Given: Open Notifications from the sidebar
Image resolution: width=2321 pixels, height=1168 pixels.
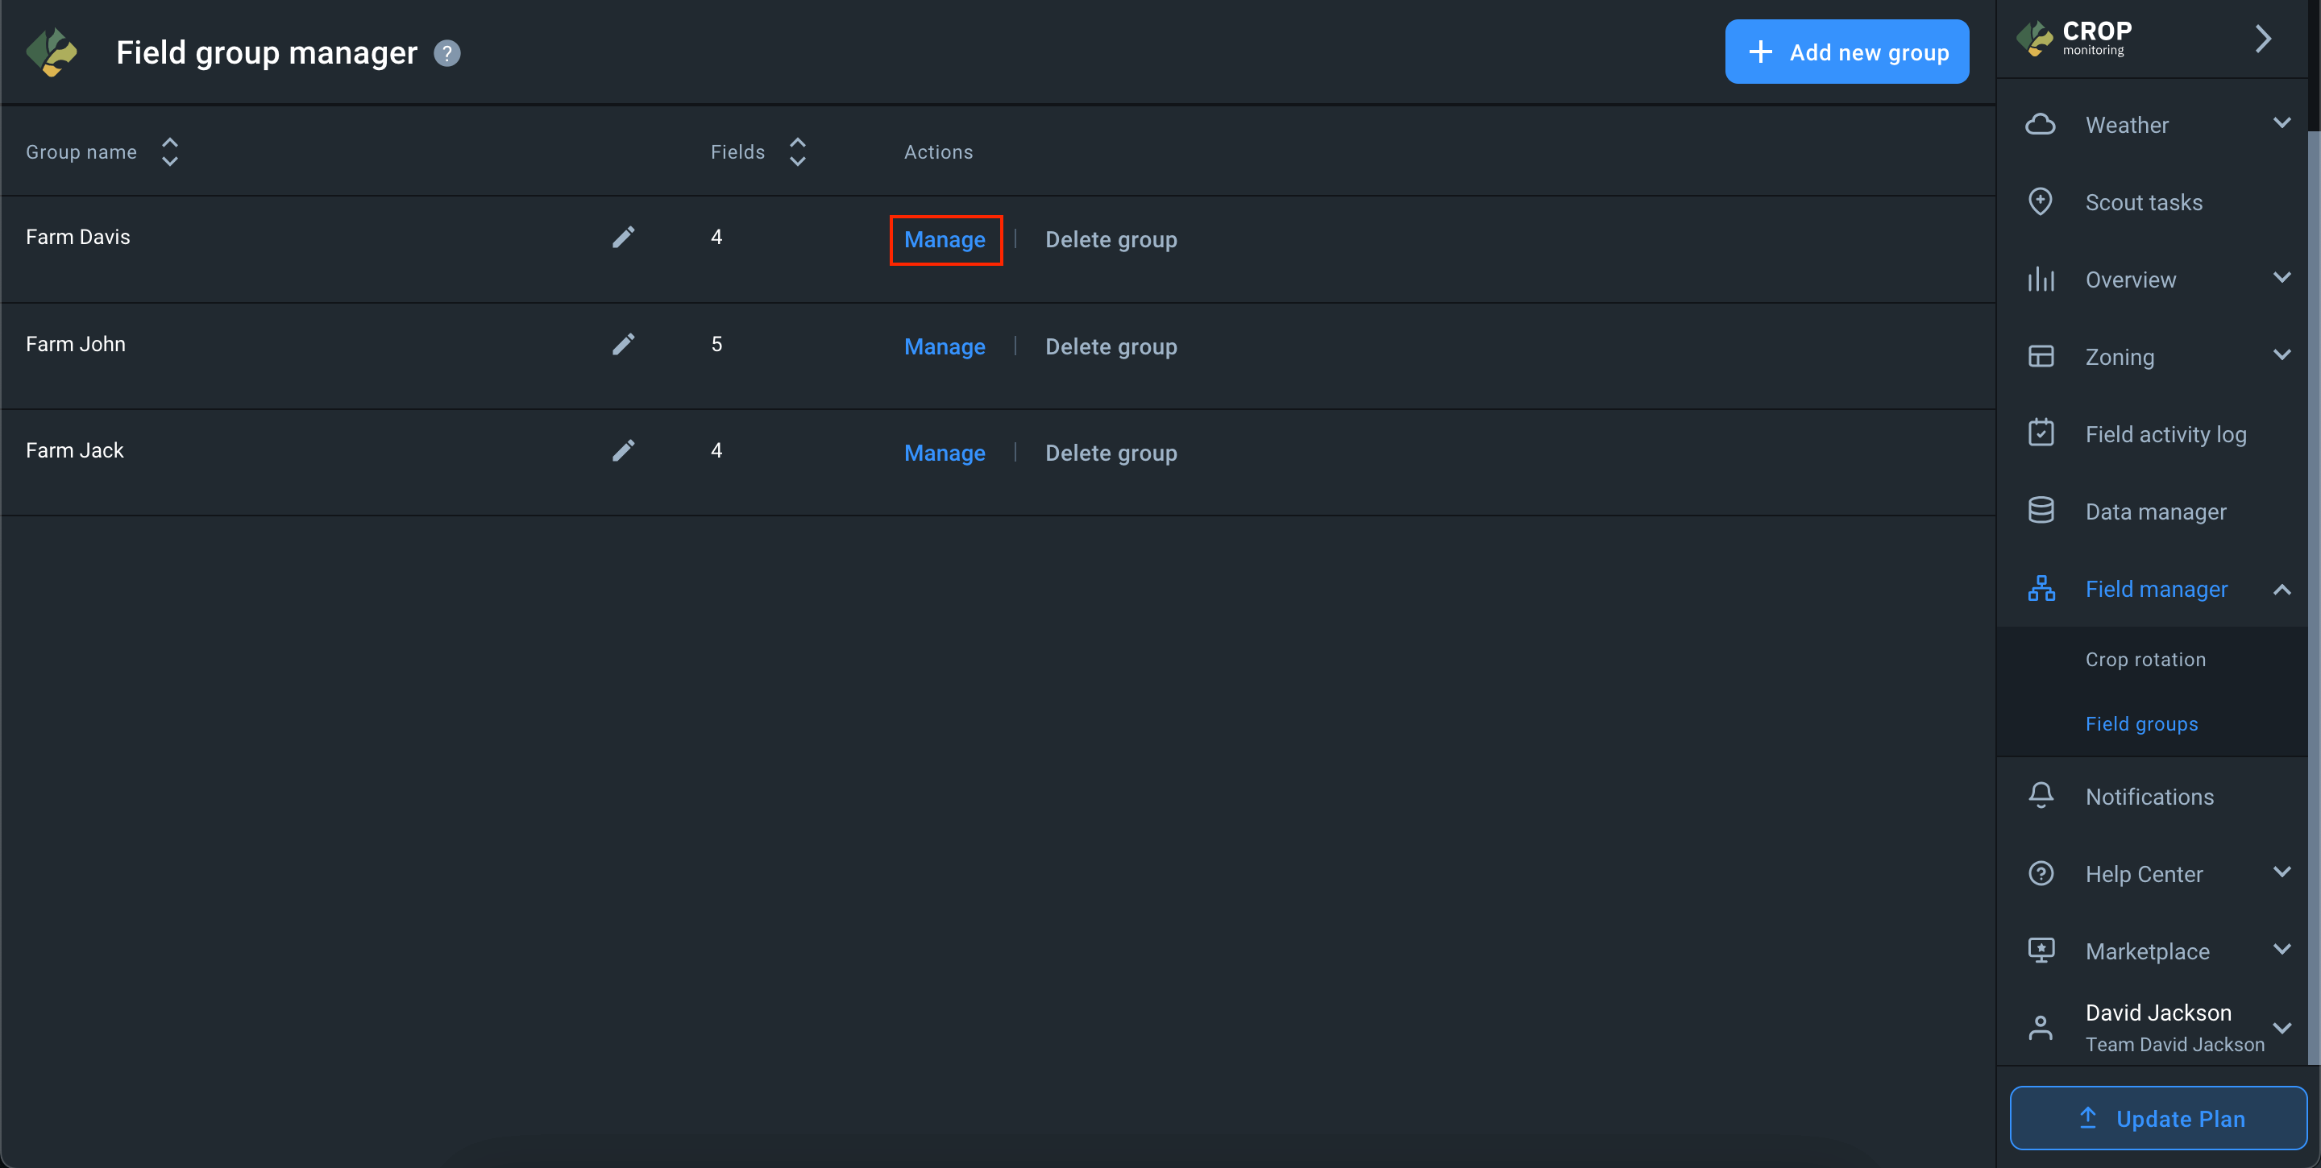Looking at the screenshot, I should tap(2149, 796).
